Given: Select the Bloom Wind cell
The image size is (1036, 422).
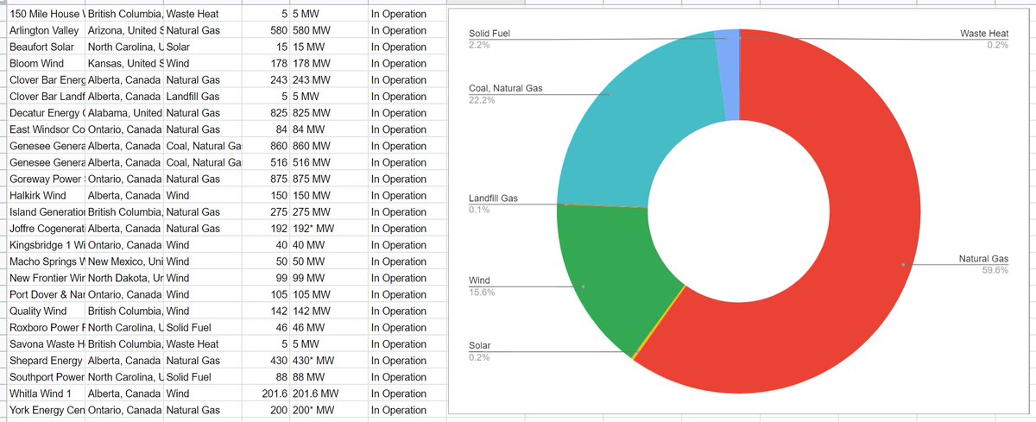Looking at the screenshot, I should [x=45, y=63].
